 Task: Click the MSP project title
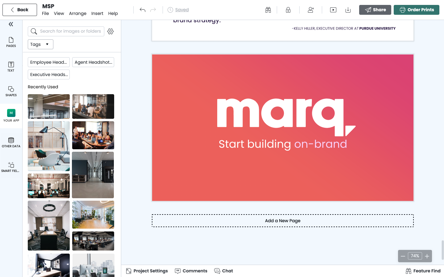(x=48, y=6)
